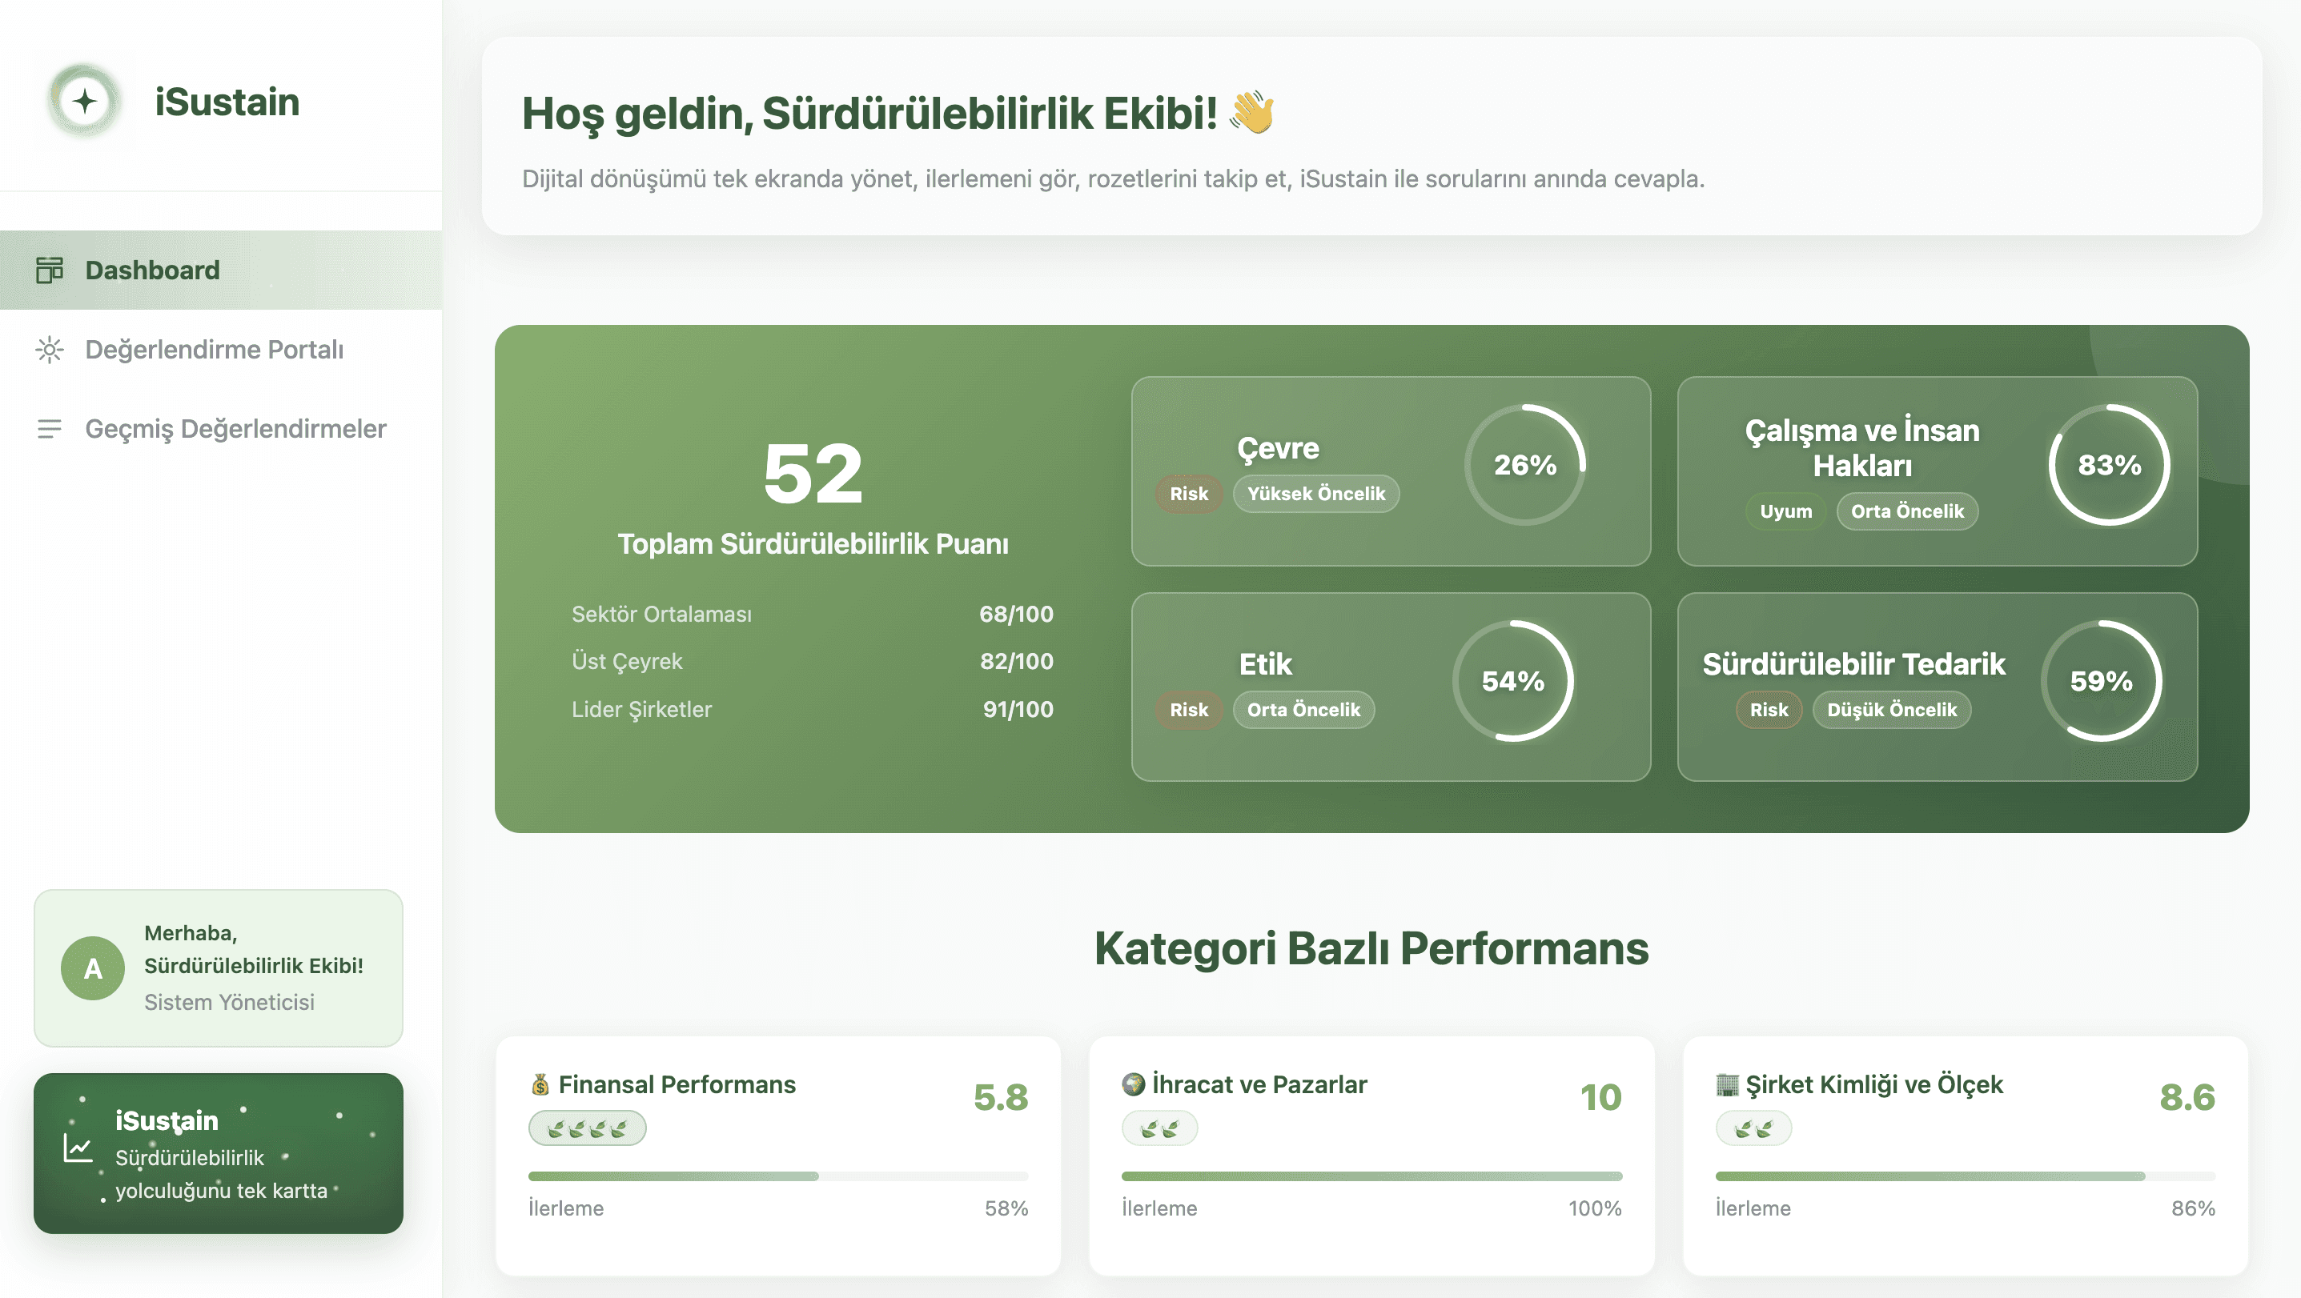
Task: Click the sun icon beside Değerlendirme Portalı
Action: (50, 350)
